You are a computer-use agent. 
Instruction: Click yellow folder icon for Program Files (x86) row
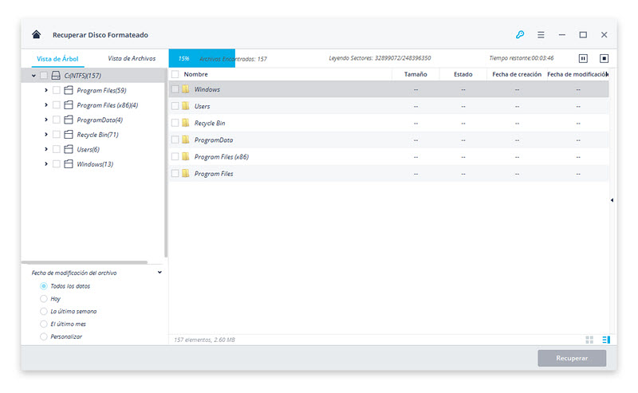coord(186,156)
